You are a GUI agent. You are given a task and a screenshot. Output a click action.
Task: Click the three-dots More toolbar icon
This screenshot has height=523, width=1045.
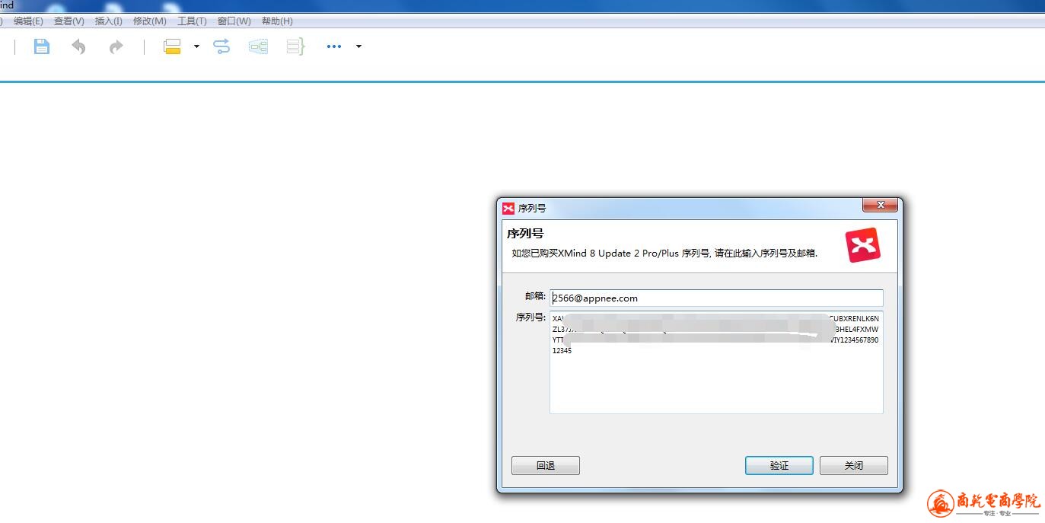tap(333, 46)
